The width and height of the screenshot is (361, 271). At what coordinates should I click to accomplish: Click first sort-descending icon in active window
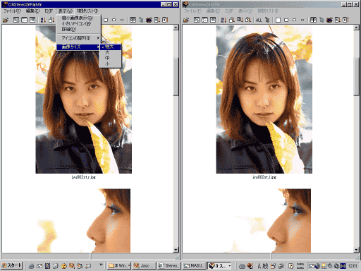coord(43,20)
